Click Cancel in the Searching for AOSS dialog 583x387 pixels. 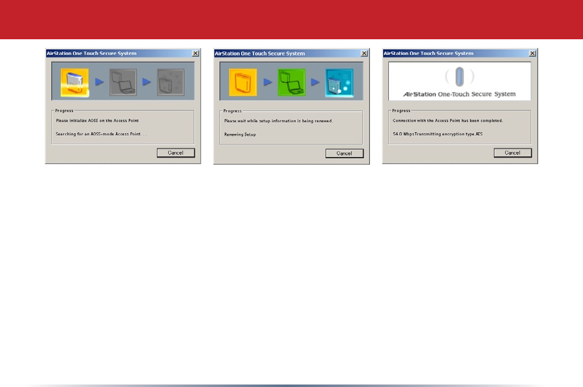pyautogui.click(x=176, y=153)
